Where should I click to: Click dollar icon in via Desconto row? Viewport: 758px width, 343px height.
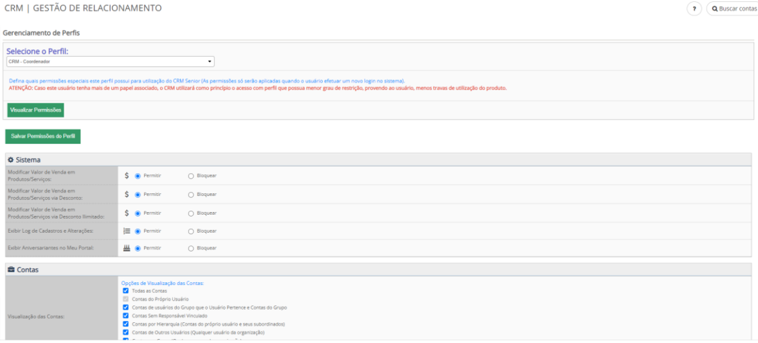tap(127, 194)
